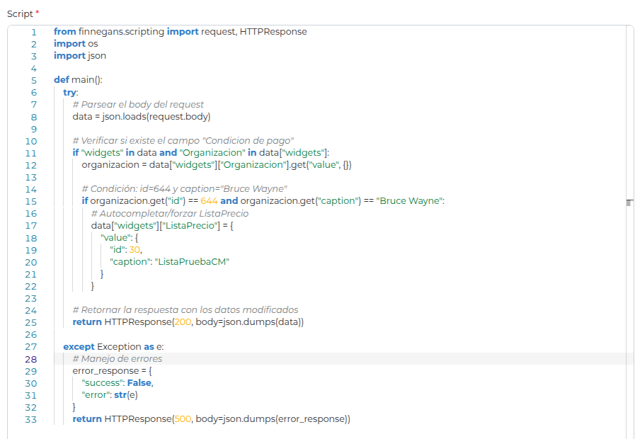635x439 pixels.
Task: Click 'HTTPResponse' in the first import line
Action: pos(273,32)
